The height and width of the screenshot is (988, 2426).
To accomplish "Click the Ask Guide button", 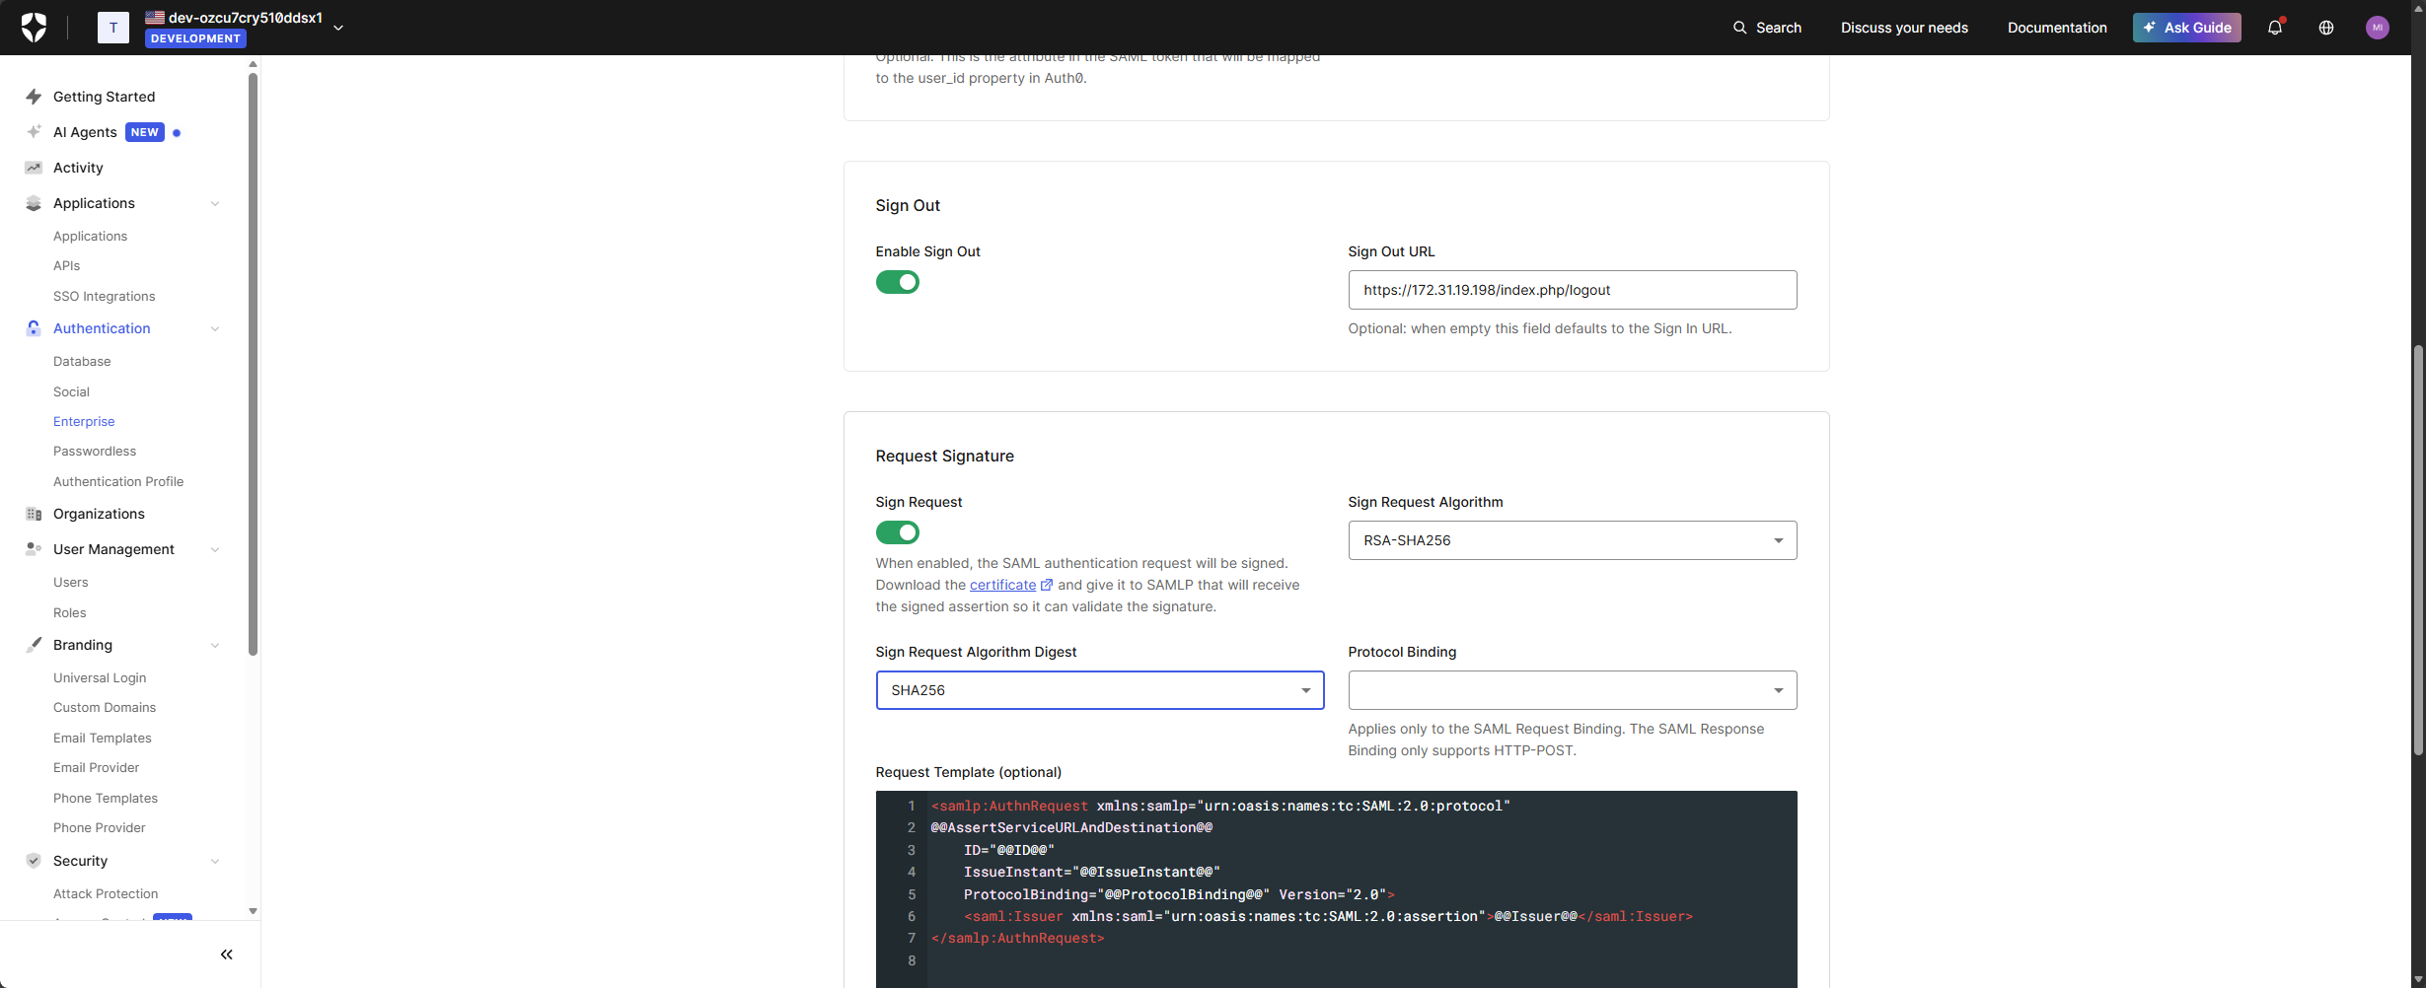I will [2186, 27].
